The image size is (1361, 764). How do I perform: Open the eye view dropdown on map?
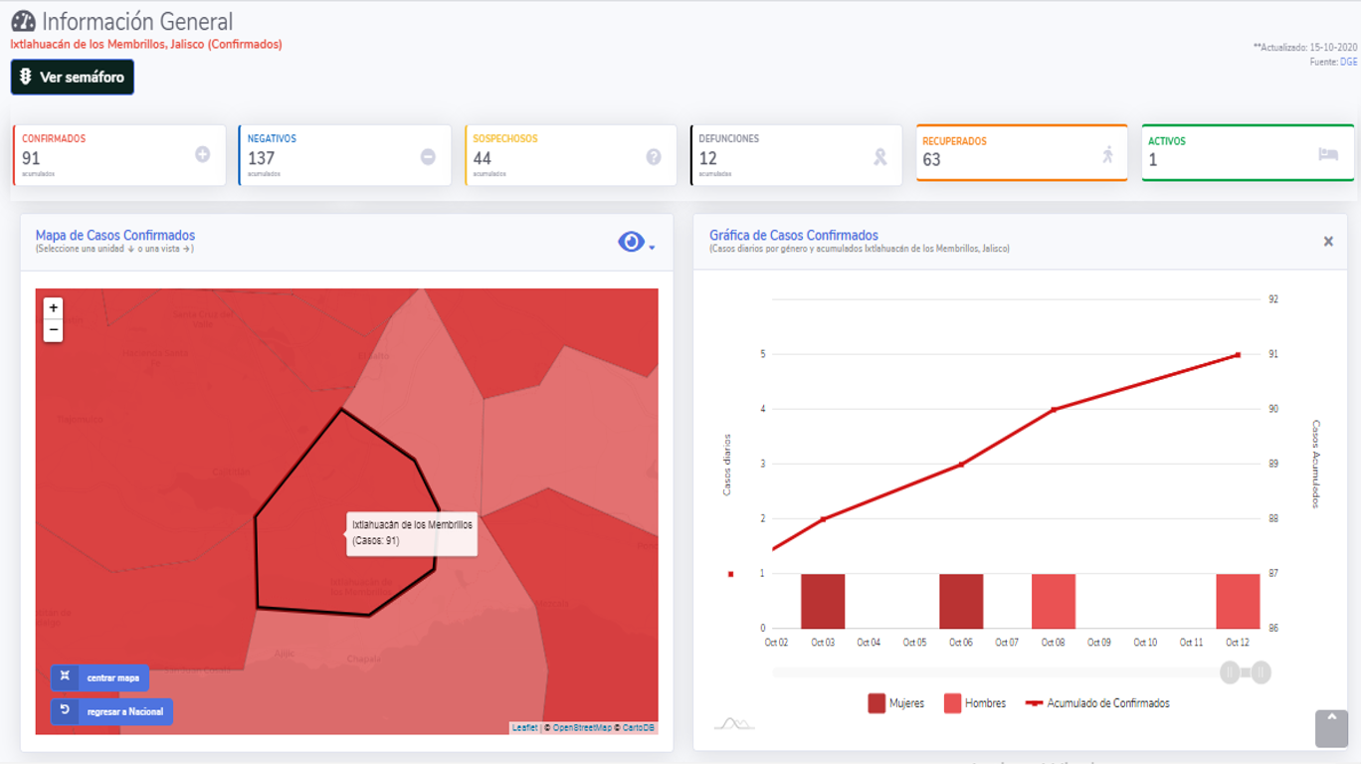click(636, 242)
